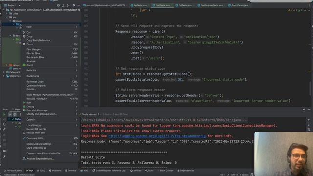This screenshot has height=176, width=313.
Task: Select Replace in Files entry
Action: click(50, 57)
